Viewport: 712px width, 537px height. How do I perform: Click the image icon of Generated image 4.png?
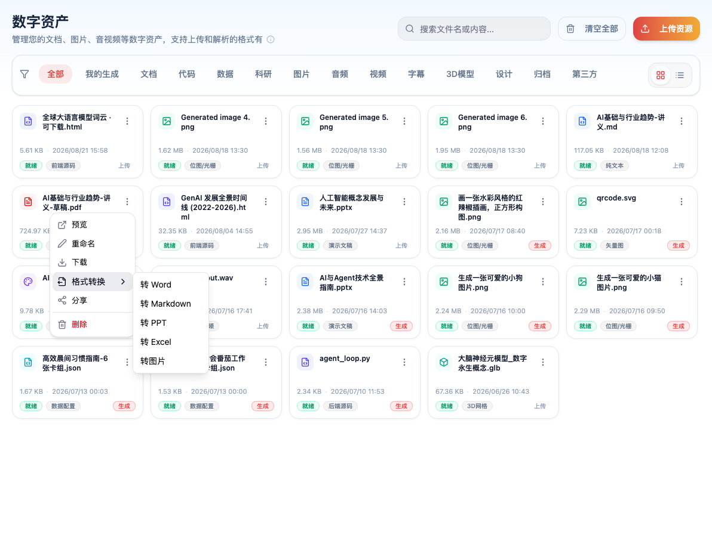click(167, 121)
